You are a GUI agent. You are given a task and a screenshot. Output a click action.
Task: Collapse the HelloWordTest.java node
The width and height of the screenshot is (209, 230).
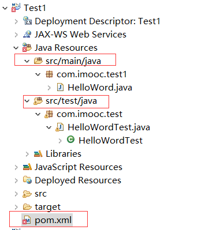[x=49, y=127]
